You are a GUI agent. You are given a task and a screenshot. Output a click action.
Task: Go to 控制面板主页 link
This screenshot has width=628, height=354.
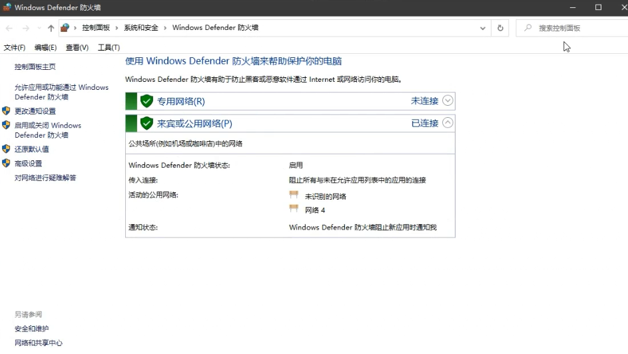[x=35, y=67]
